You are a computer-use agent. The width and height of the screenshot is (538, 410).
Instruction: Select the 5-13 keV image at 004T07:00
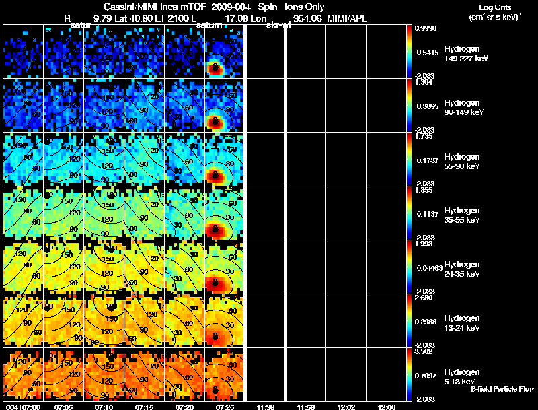23,374
